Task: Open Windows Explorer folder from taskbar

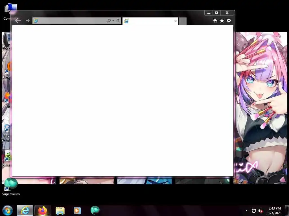Action: click(x=60, y=211)
